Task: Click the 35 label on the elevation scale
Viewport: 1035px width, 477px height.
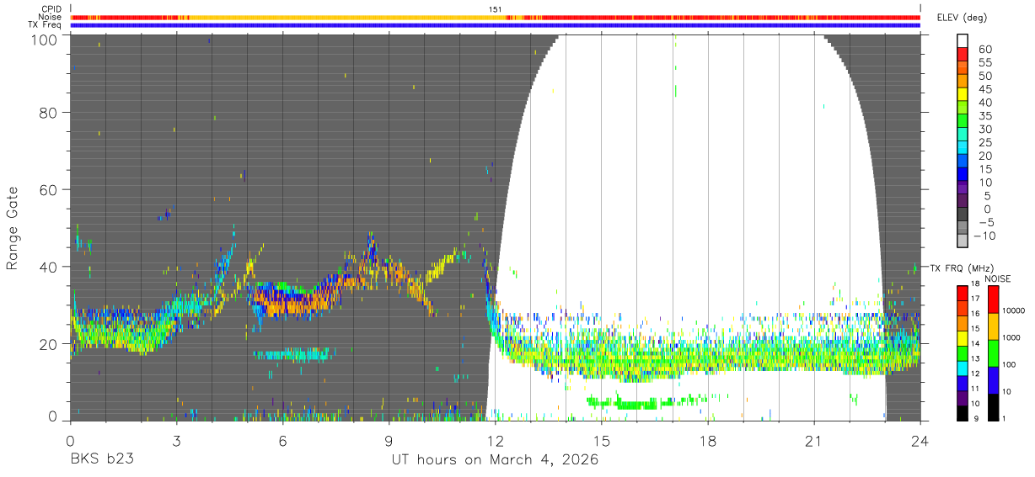Action: [984, 115]
